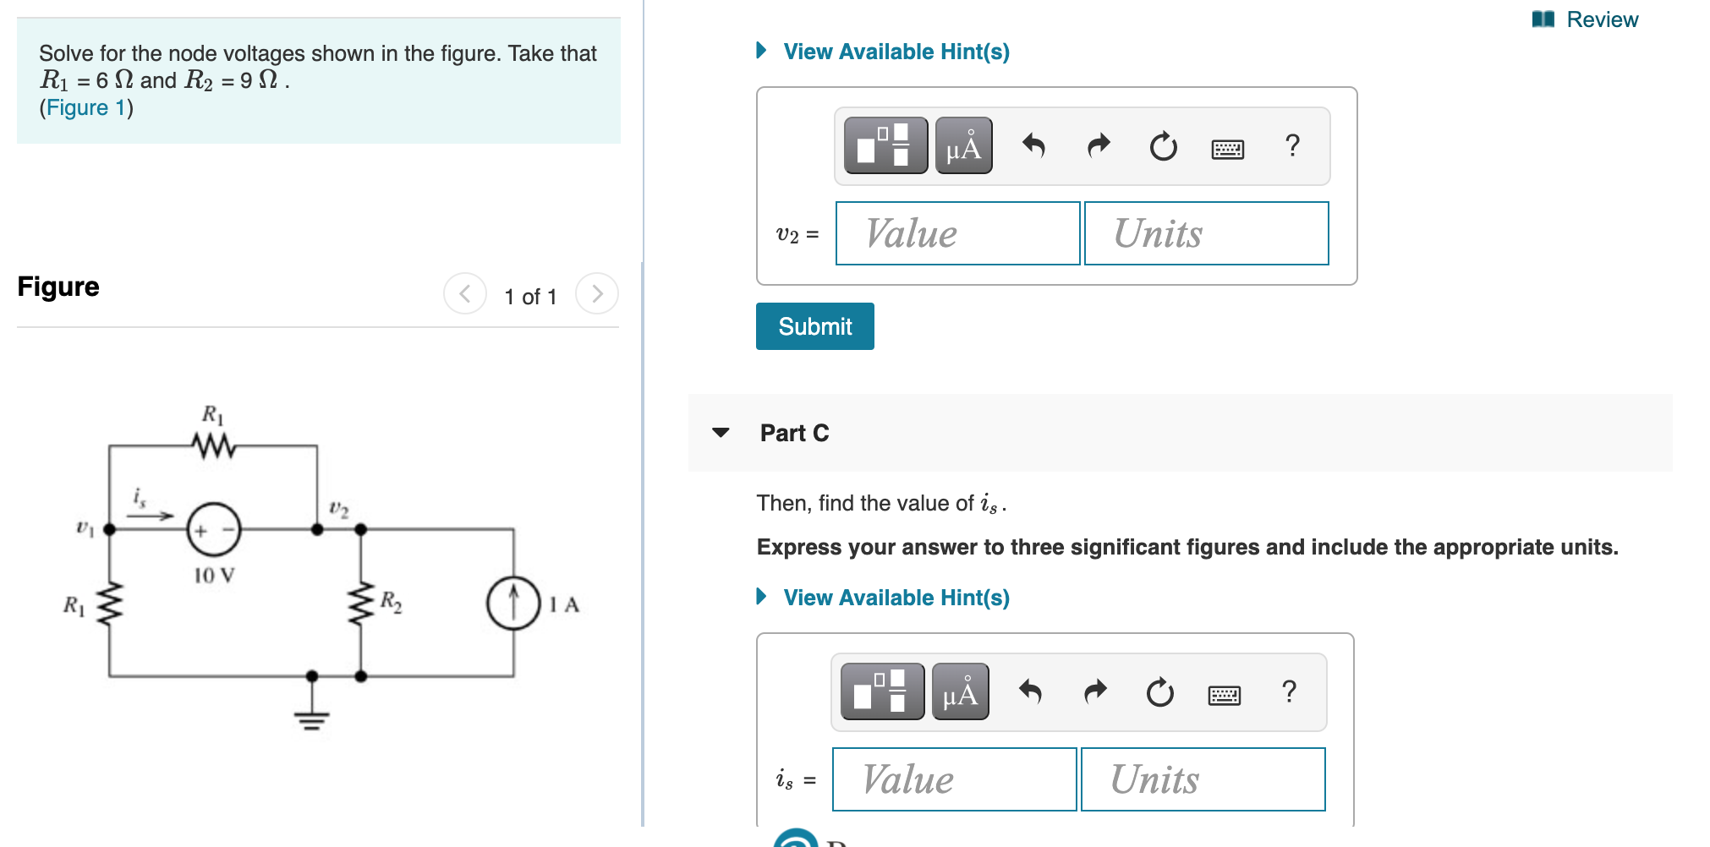Viewport: 1710px width, 847px height.
Task: Undo the last v2 answer edit
Action: pyautogui.click(x=1035, y=146)
